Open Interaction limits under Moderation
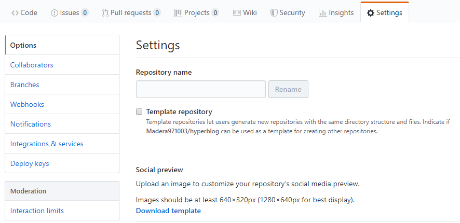This screenshot has height=223, width=460. click(x=37, y=211)
